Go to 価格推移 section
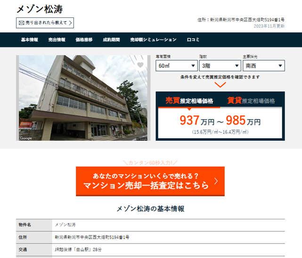This screenshot has width=302, height=258. coord(84,40)
